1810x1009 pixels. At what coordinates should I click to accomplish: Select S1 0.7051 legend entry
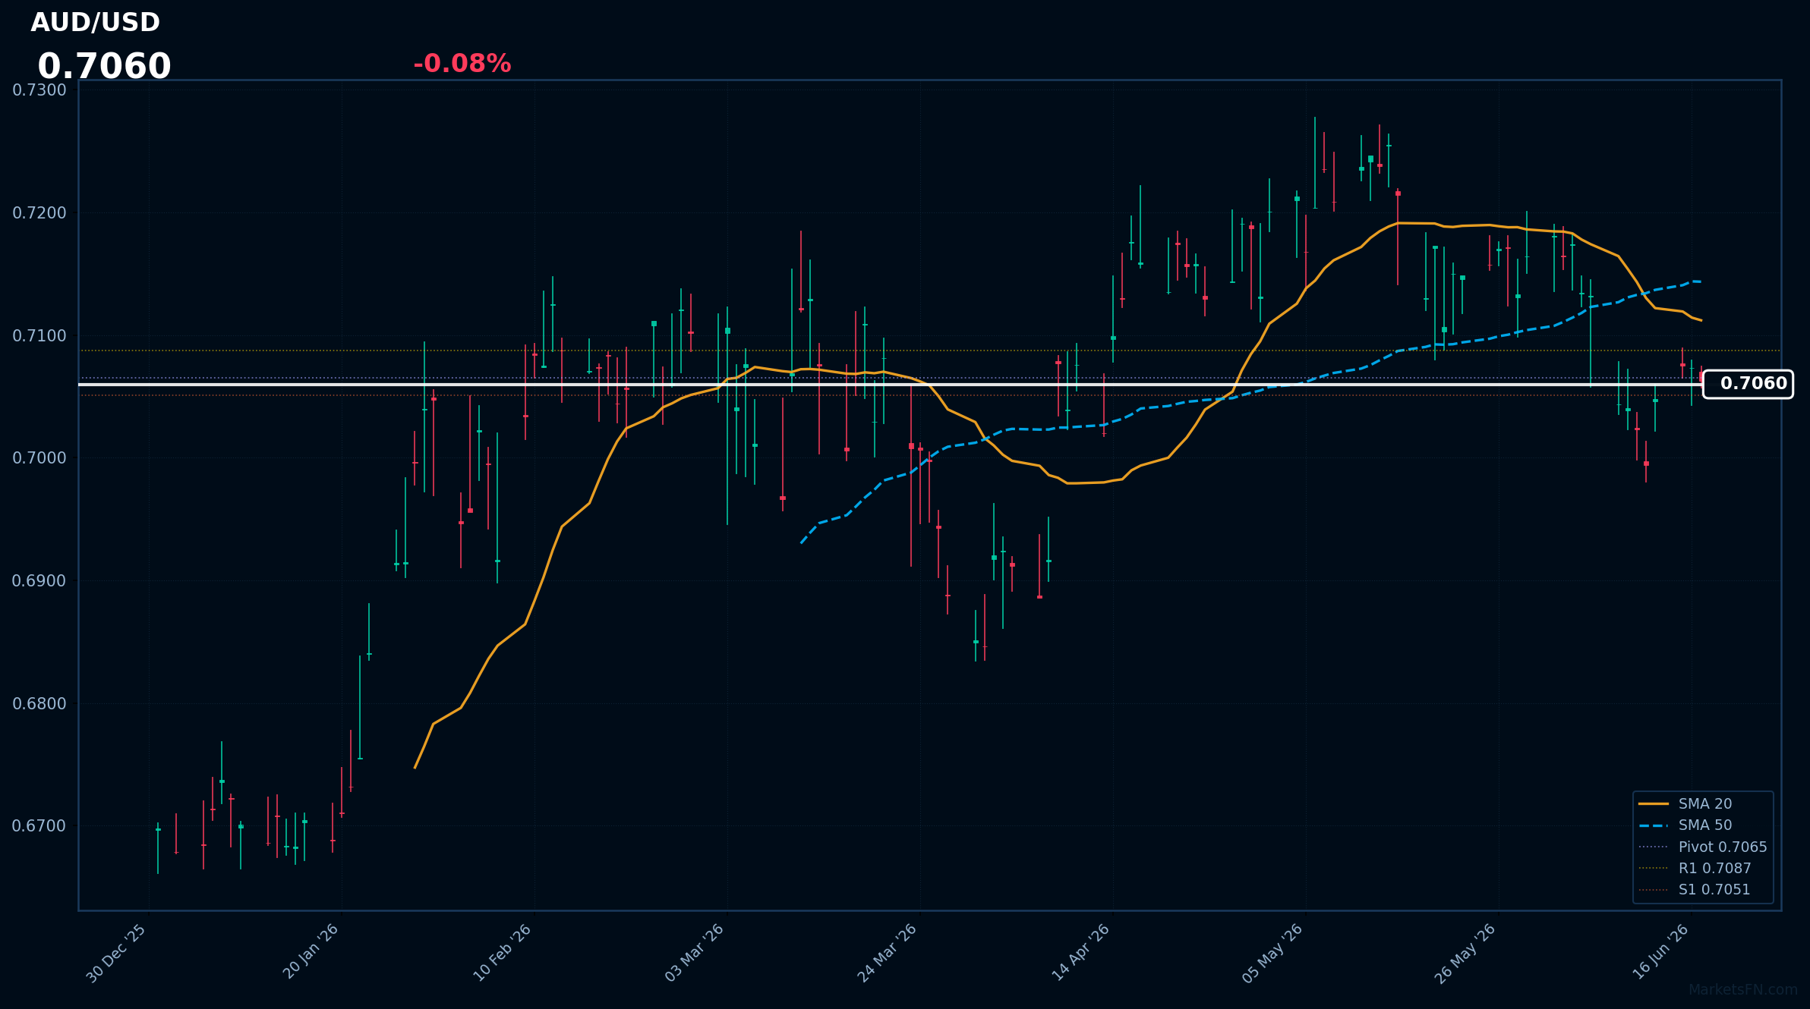[1695, 890]
